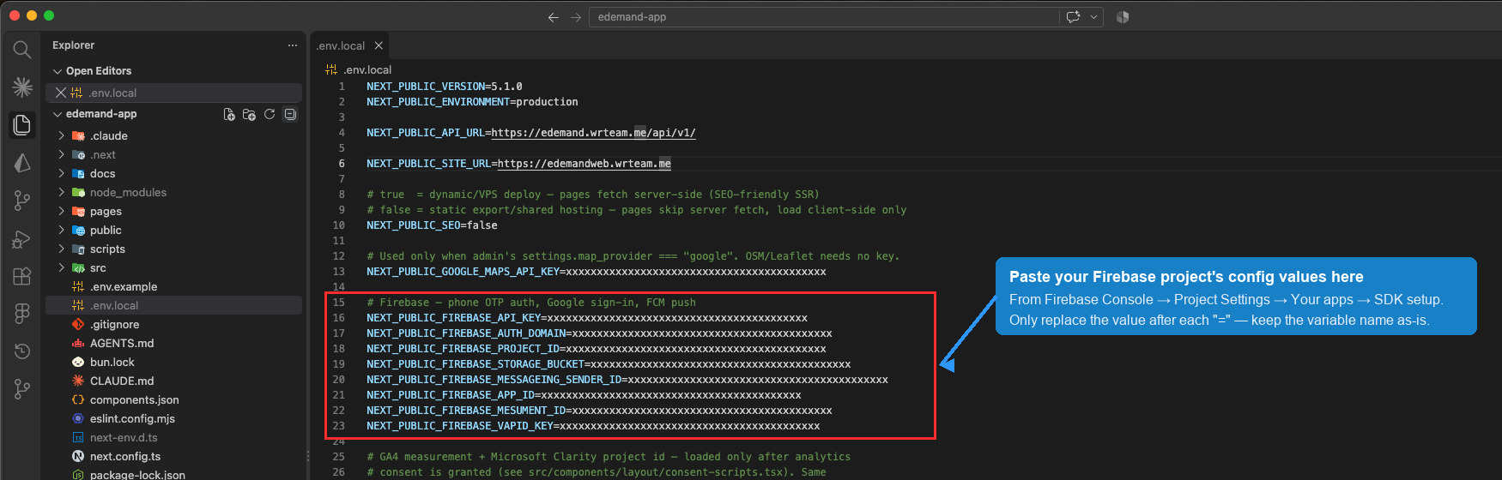Open next.config.ts file
1502x480 pixels.
pyautogui.click(x=125, y=456)
